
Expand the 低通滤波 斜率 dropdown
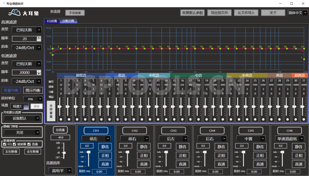[x=27, y=81]
